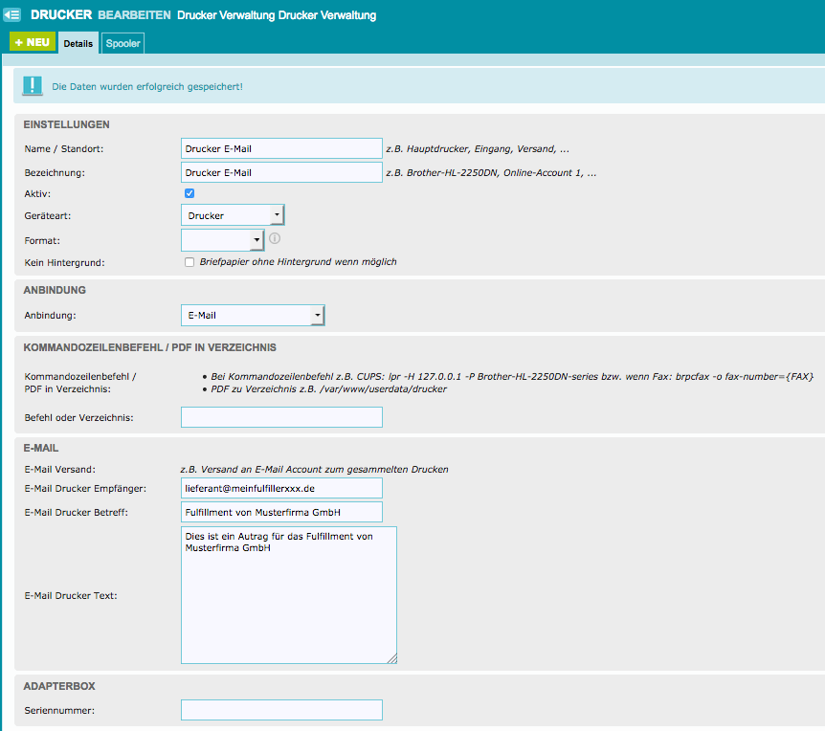
Task: Click the green NEU button
Action: pos(33,42)
